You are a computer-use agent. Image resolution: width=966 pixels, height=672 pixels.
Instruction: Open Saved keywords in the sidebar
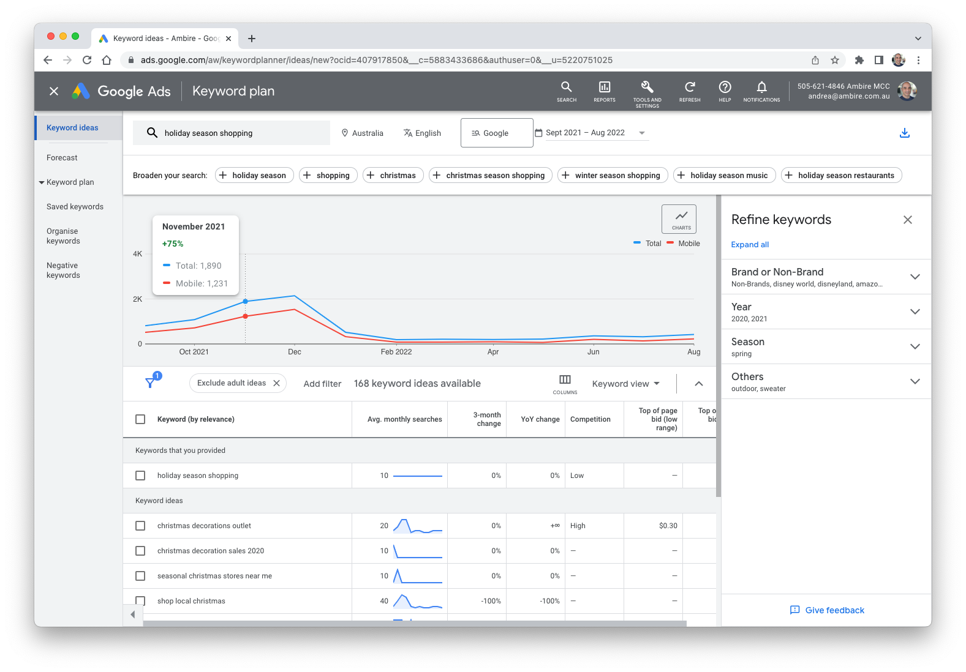(x=75, y=207)
